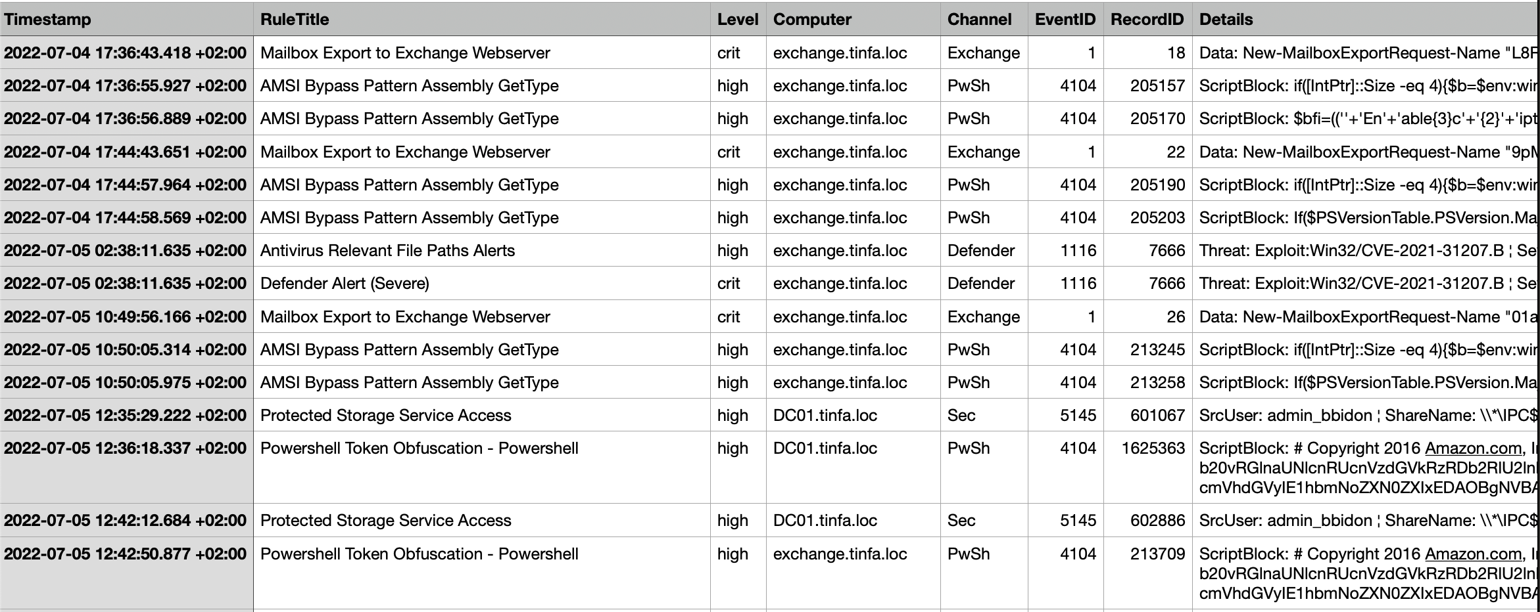The image size is (1540, 612).
Task: Click the RecordID 602886 cell
Action: pyautogui.click(x=1157, y=521)
